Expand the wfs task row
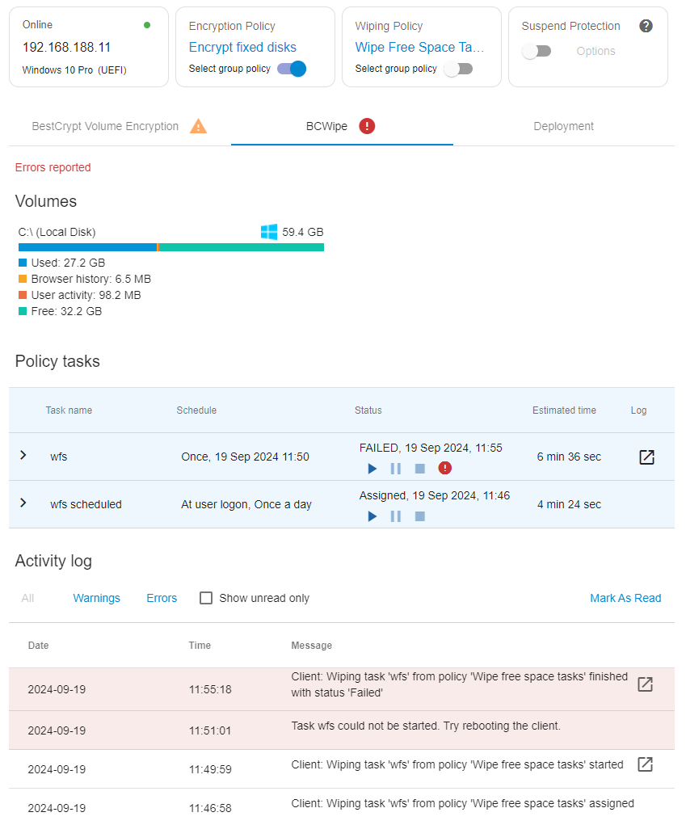This screenshot has width=686, height=825. click(x=23, y=455)
